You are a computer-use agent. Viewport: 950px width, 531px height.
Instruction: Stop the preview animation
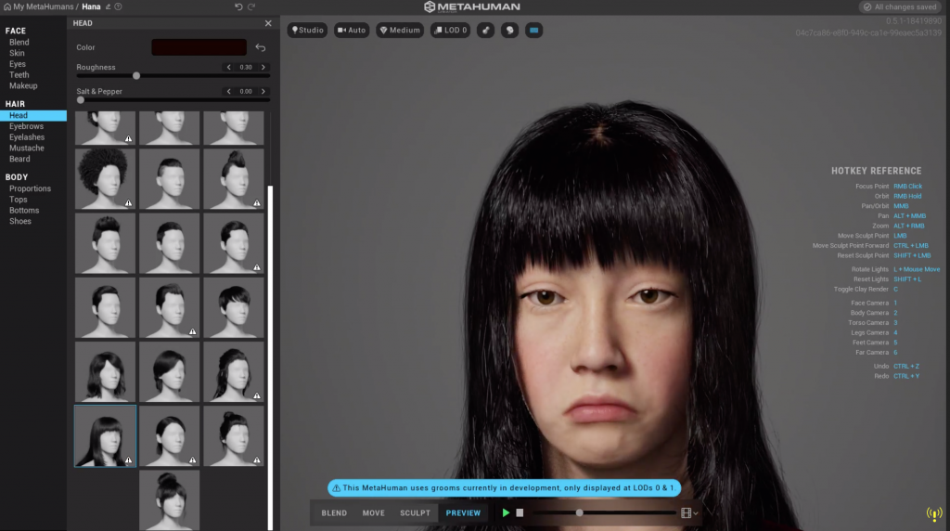point(520,512)
